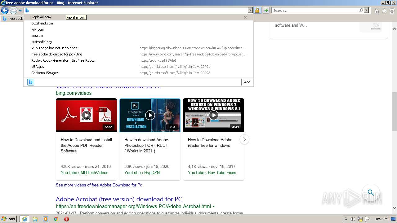Select USA.gov favorites entry

138,67
